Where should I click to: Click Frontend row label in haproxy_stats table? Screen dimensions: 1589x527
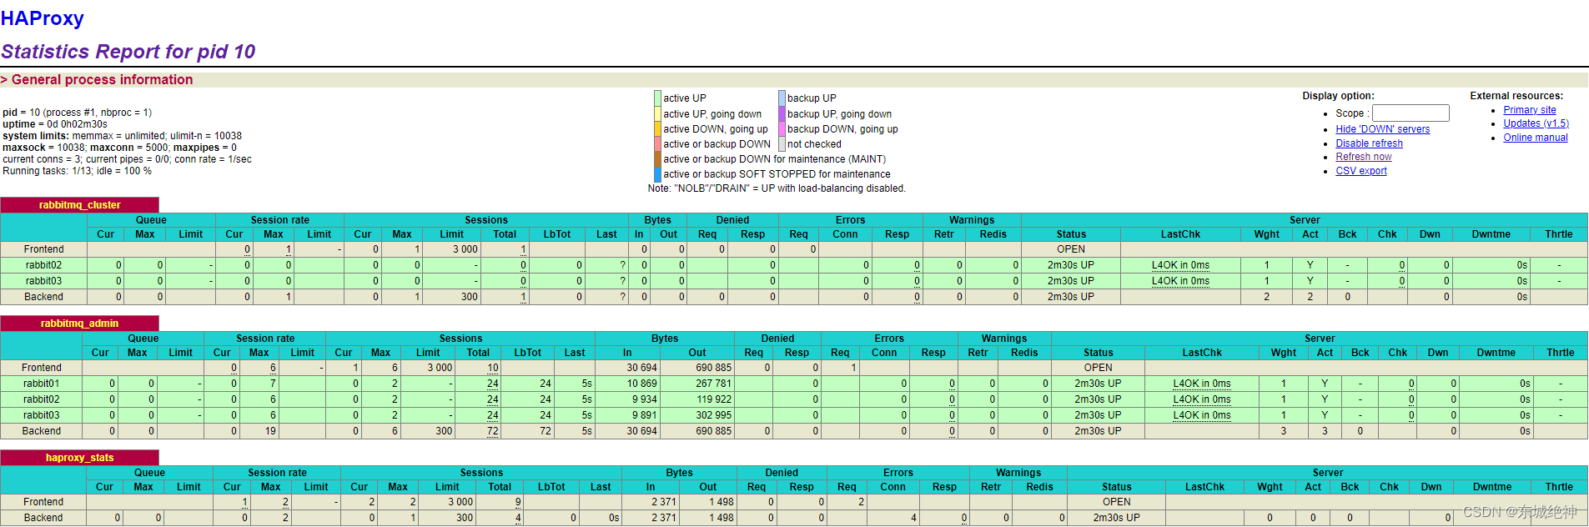(x=43, y=502)
